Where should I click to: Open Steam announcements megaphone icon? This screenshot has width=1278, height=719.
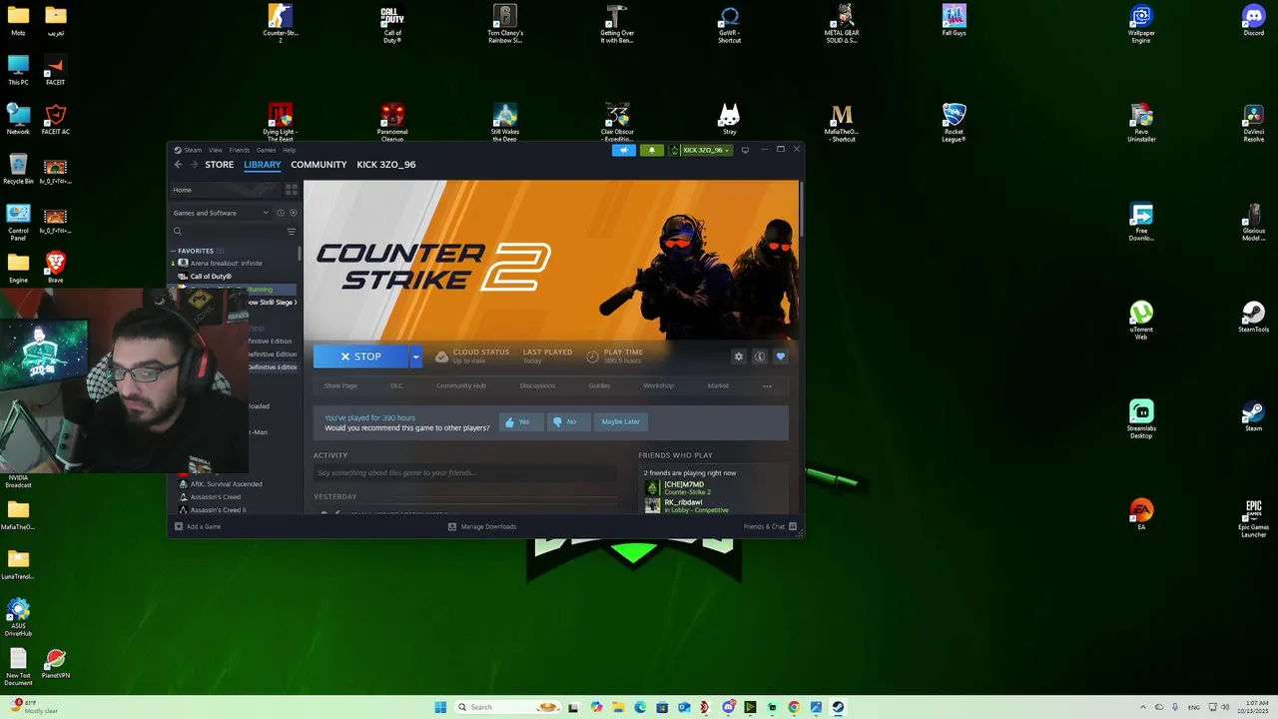624,150
